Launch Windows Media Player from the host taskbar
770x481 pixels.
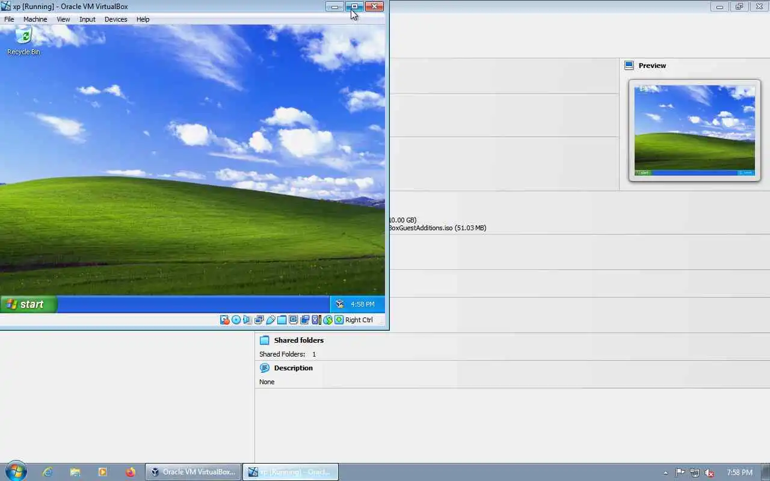(x=103, y=472)
